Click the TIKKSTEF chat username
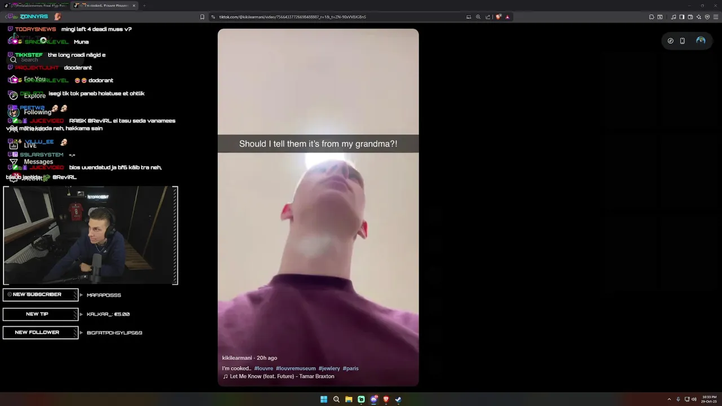 pyautogui.click(x=29, y=55)
